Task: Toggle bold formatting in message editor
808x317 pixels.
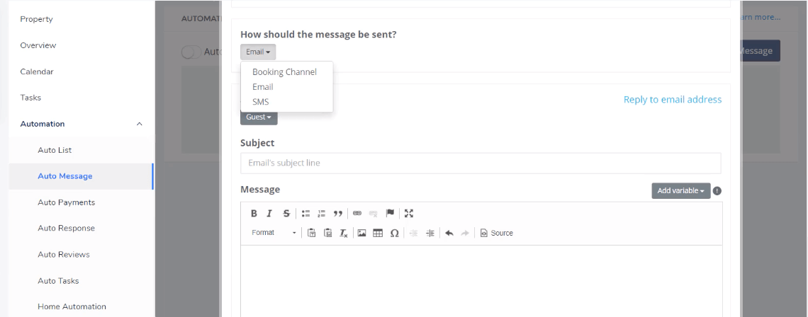Action: click(x=254, y=214)
